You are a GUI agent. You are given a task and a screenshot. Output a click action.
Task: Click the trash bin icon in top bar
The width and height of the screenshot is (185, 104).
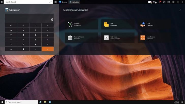[178, 2]
